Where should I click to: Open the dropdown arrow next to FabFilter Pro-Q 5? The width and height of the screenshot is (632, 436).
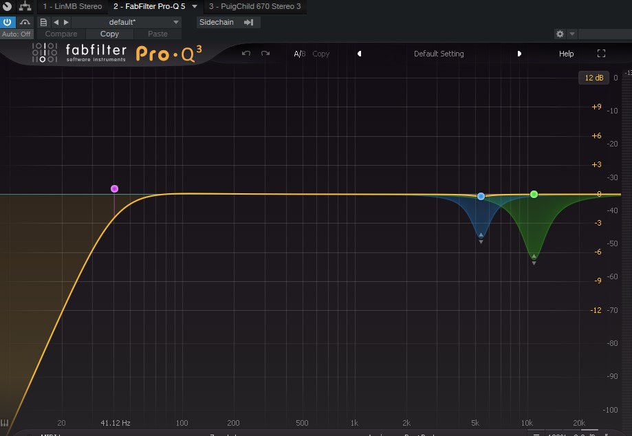pos(195,6)
